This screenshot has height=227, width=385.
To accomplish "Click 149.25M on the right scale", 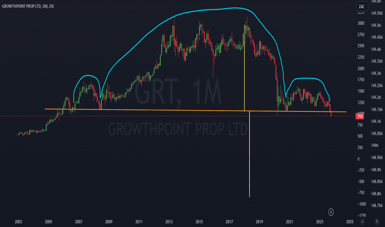I will pyautogui.click(x=377, y=86).
